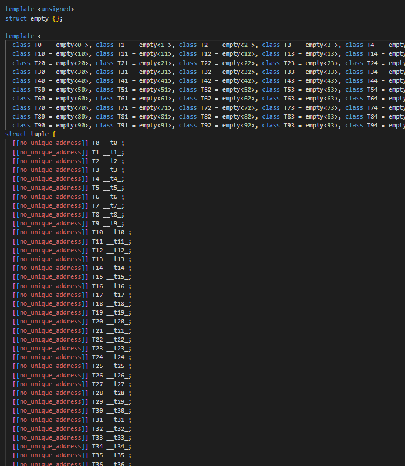This screenshot has height=466, width=405.
Task: Click default argument 'empty<82>'
Action: click(x=239, y=116)
